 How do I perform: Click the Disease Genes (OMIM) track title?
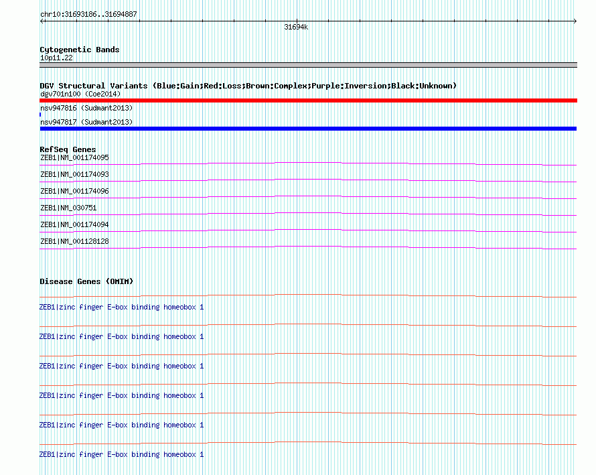[86, 281]
